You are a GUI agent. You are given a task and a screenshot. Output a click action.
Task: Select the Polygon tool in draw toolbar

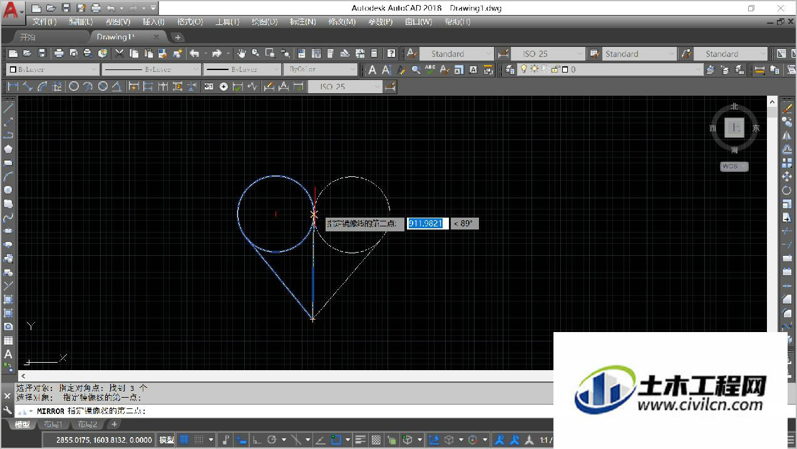point(8,149)
